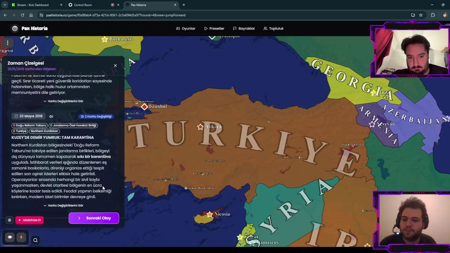Viewport: 450px width, 253px height.
Task: Open site information icon in address bar
Action: (41, 15)
